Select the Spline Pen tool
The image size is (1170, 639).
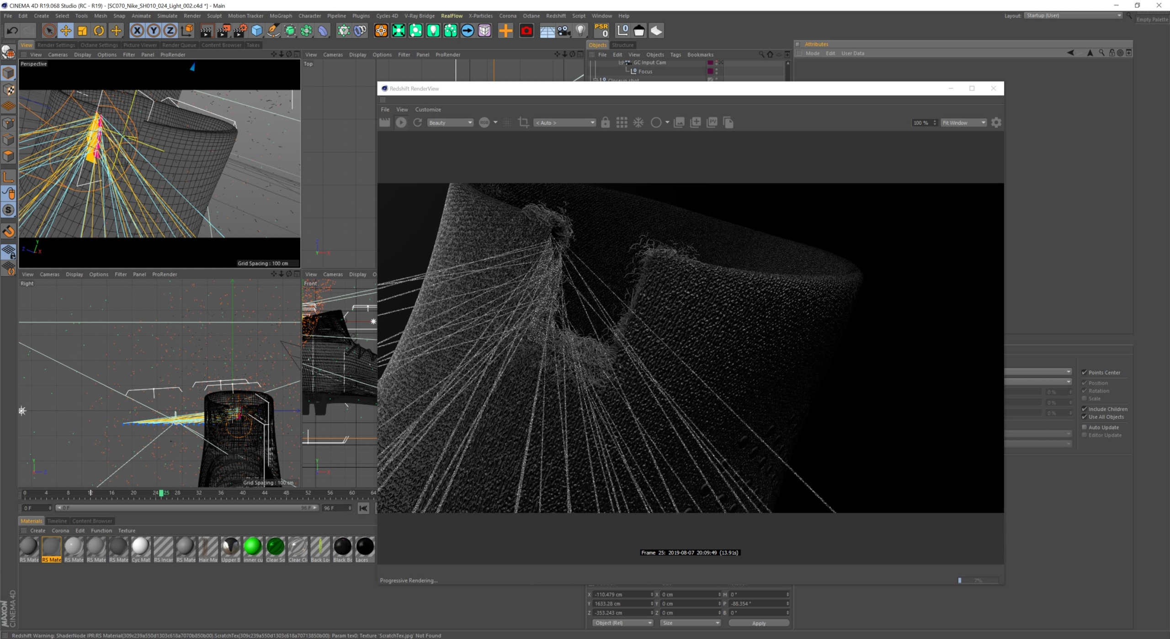pos(273,31)
